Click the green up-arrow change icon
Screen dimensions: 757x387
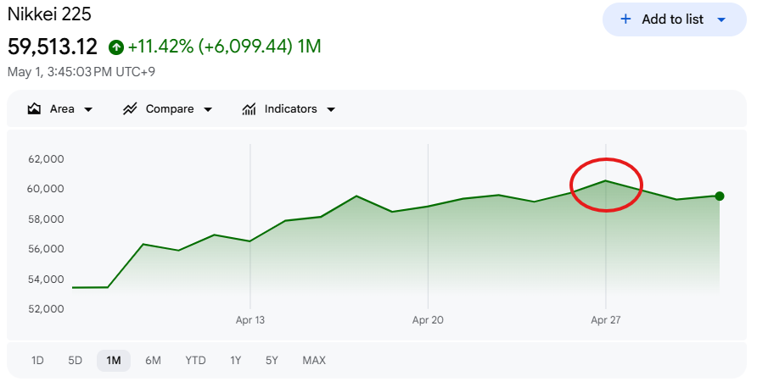tap(116, 47)
